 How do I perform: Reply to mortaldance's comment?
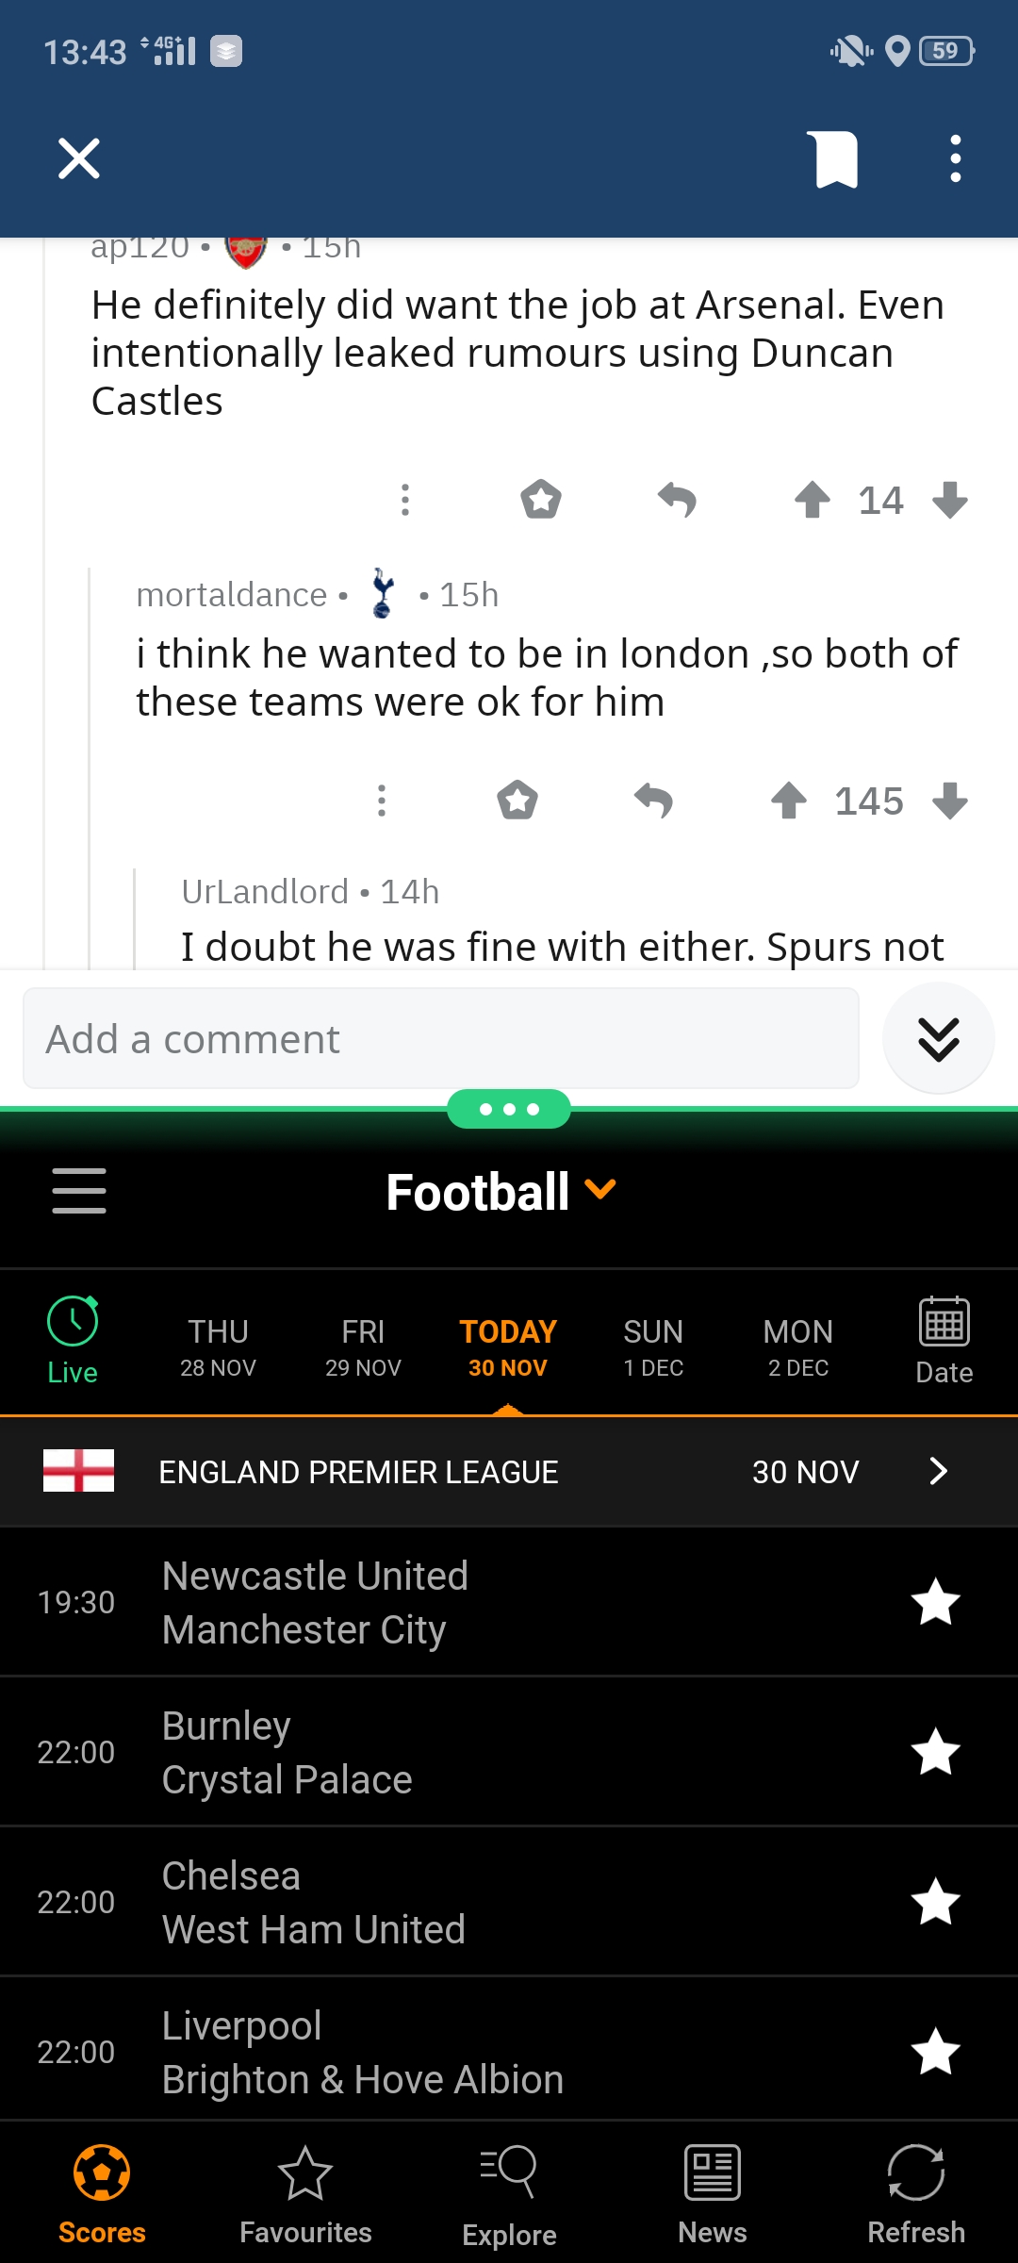(653, 801)
